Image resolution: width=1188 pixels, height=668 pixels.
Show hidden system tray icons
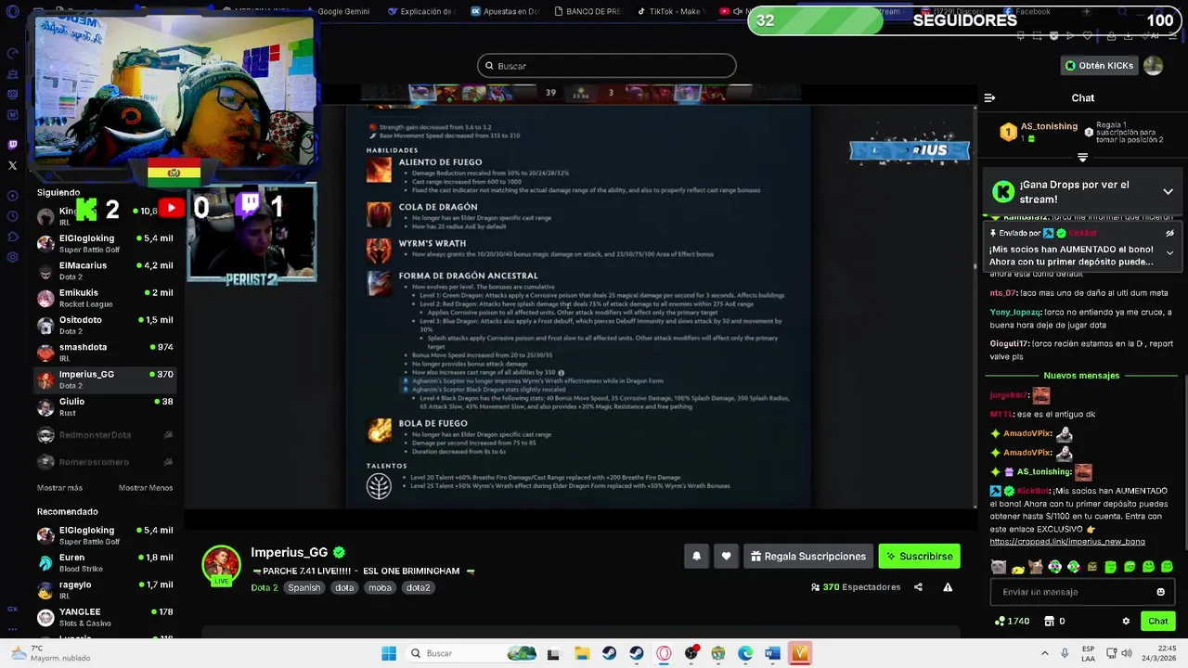[1044, 653]
